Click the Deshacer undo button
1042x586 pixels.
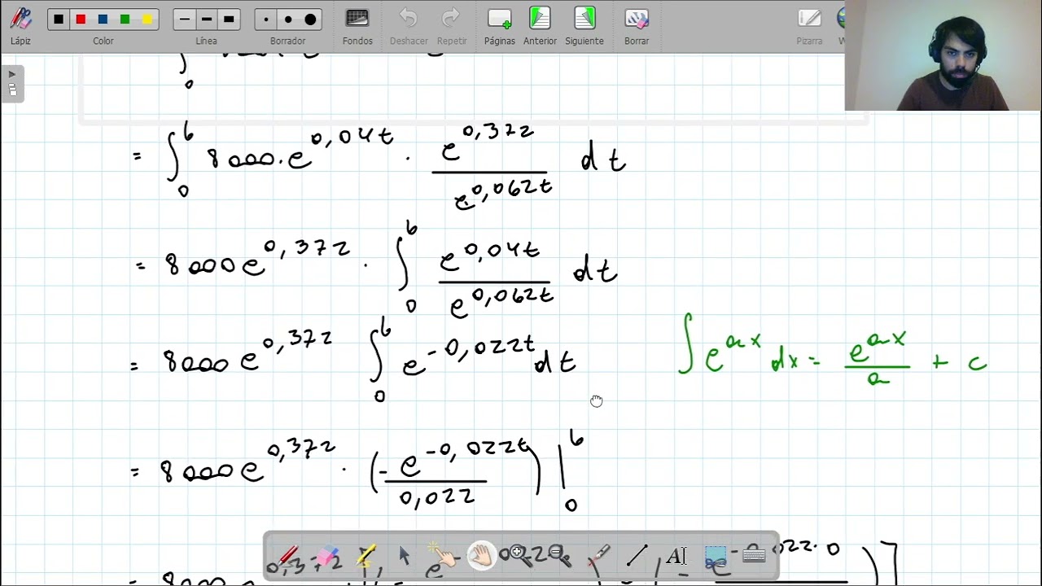click(x=409, y=25)
